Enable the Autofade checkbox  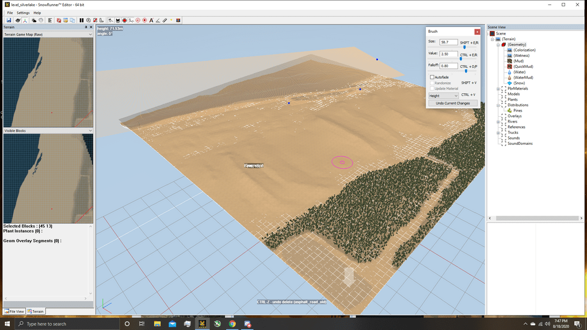pyautogui.click(x=432, y=77)
